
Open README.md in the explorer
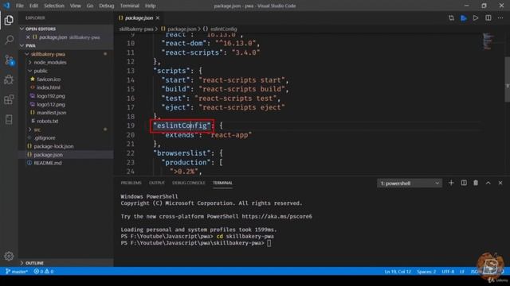click(x=48, y=163)
